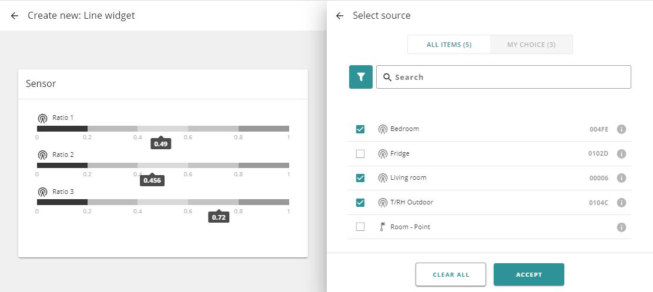Screen dimensions: 653x292
Task: Untick the T/RH Outdoor checkbox
Action: (x=360, y=203)
